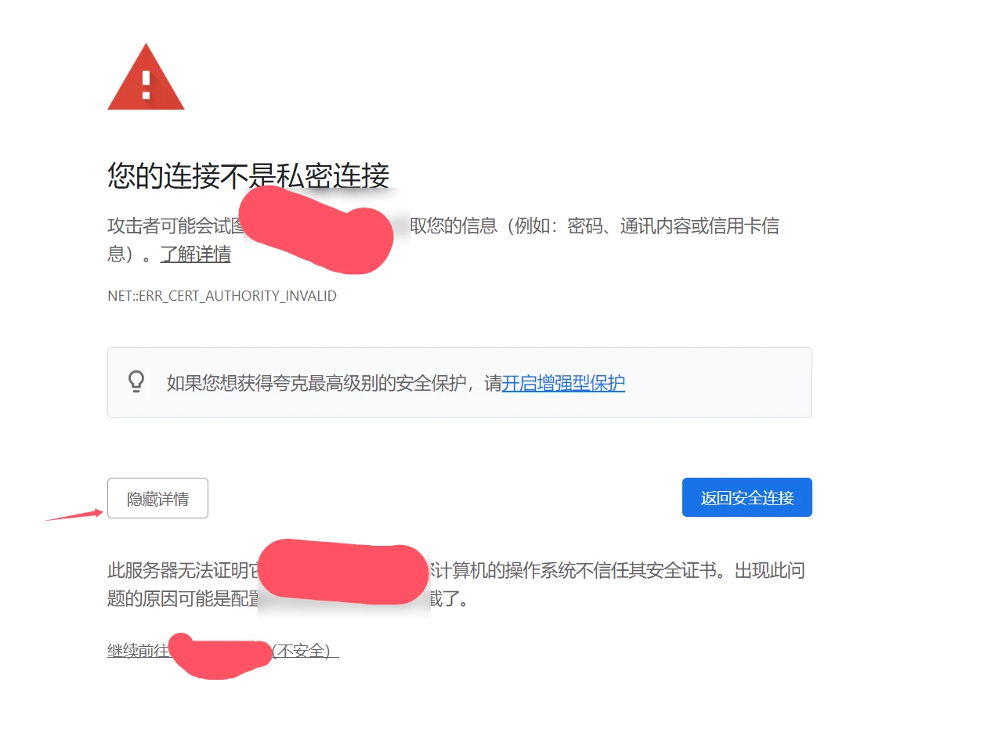
Task: Click the red warning triangle icon
Action: coord(146,77)
